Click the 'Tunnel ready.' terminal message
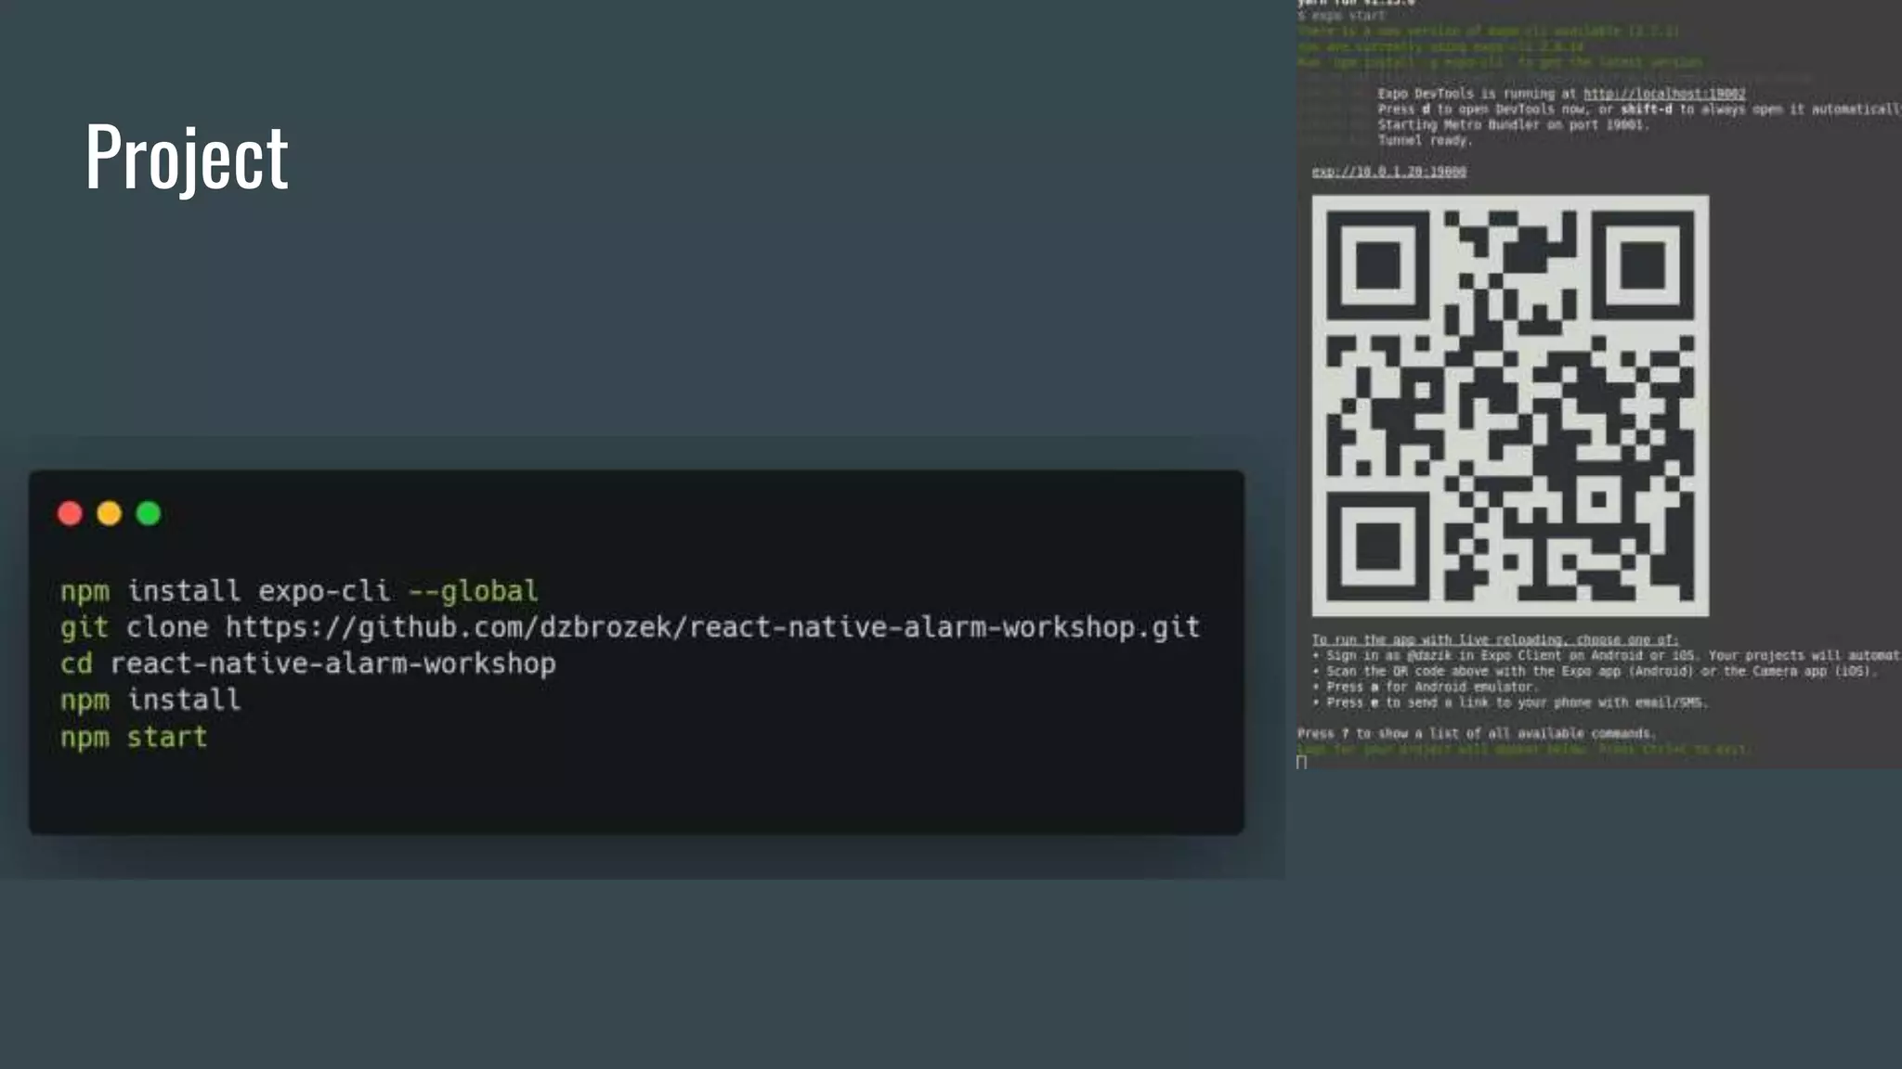This screenshot has width=1902, height=1069. pos(1424,140)
